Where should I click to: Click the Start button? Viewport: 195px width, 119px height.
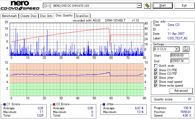[x=163, y=5]
